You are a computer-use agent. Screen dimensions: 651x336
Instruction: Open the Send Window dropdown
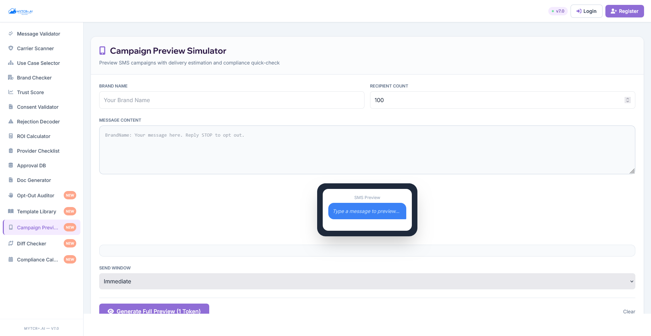[x=367, y=281]
